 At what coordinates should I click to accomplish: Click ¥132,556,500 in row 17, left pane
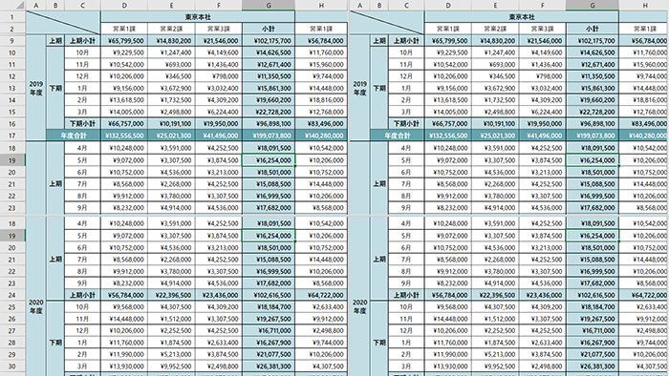click(124, 136)
